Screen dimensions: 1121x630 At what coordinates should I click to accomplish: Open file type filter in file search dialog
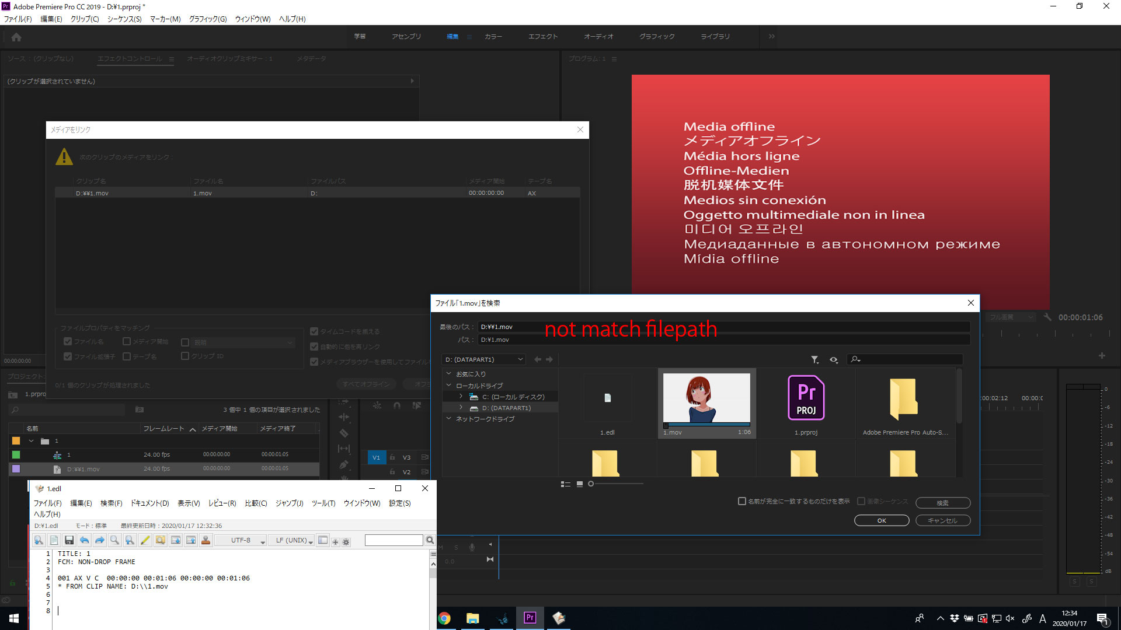[x=815, y=360]
